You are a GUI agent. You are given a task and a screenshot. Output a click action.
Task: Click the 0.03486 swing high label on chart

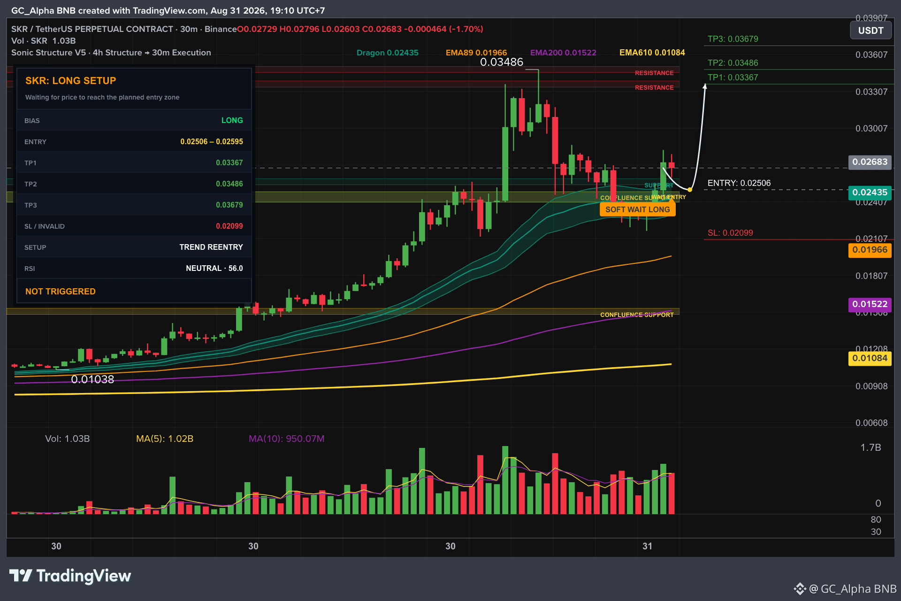[502, 62]
